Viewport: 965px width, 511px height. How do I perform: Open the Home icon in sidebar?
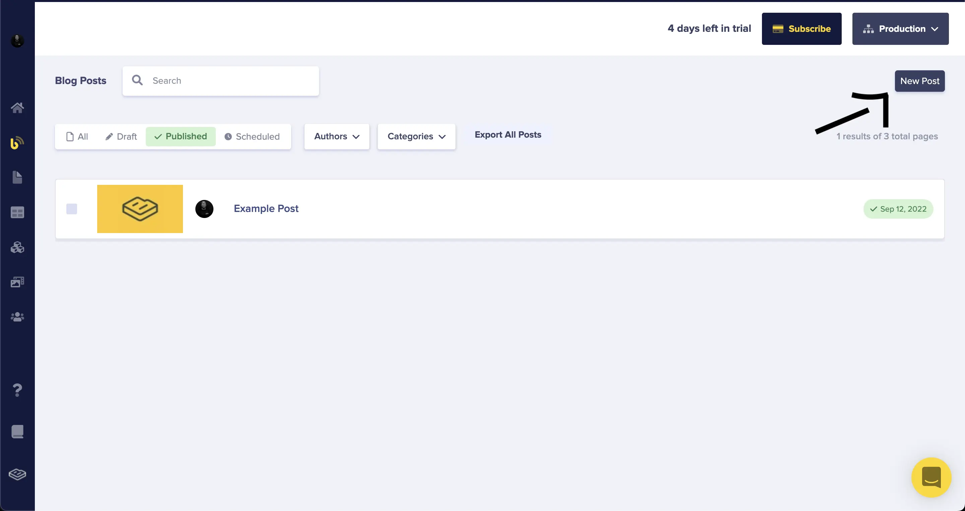(x=17, y=108)
